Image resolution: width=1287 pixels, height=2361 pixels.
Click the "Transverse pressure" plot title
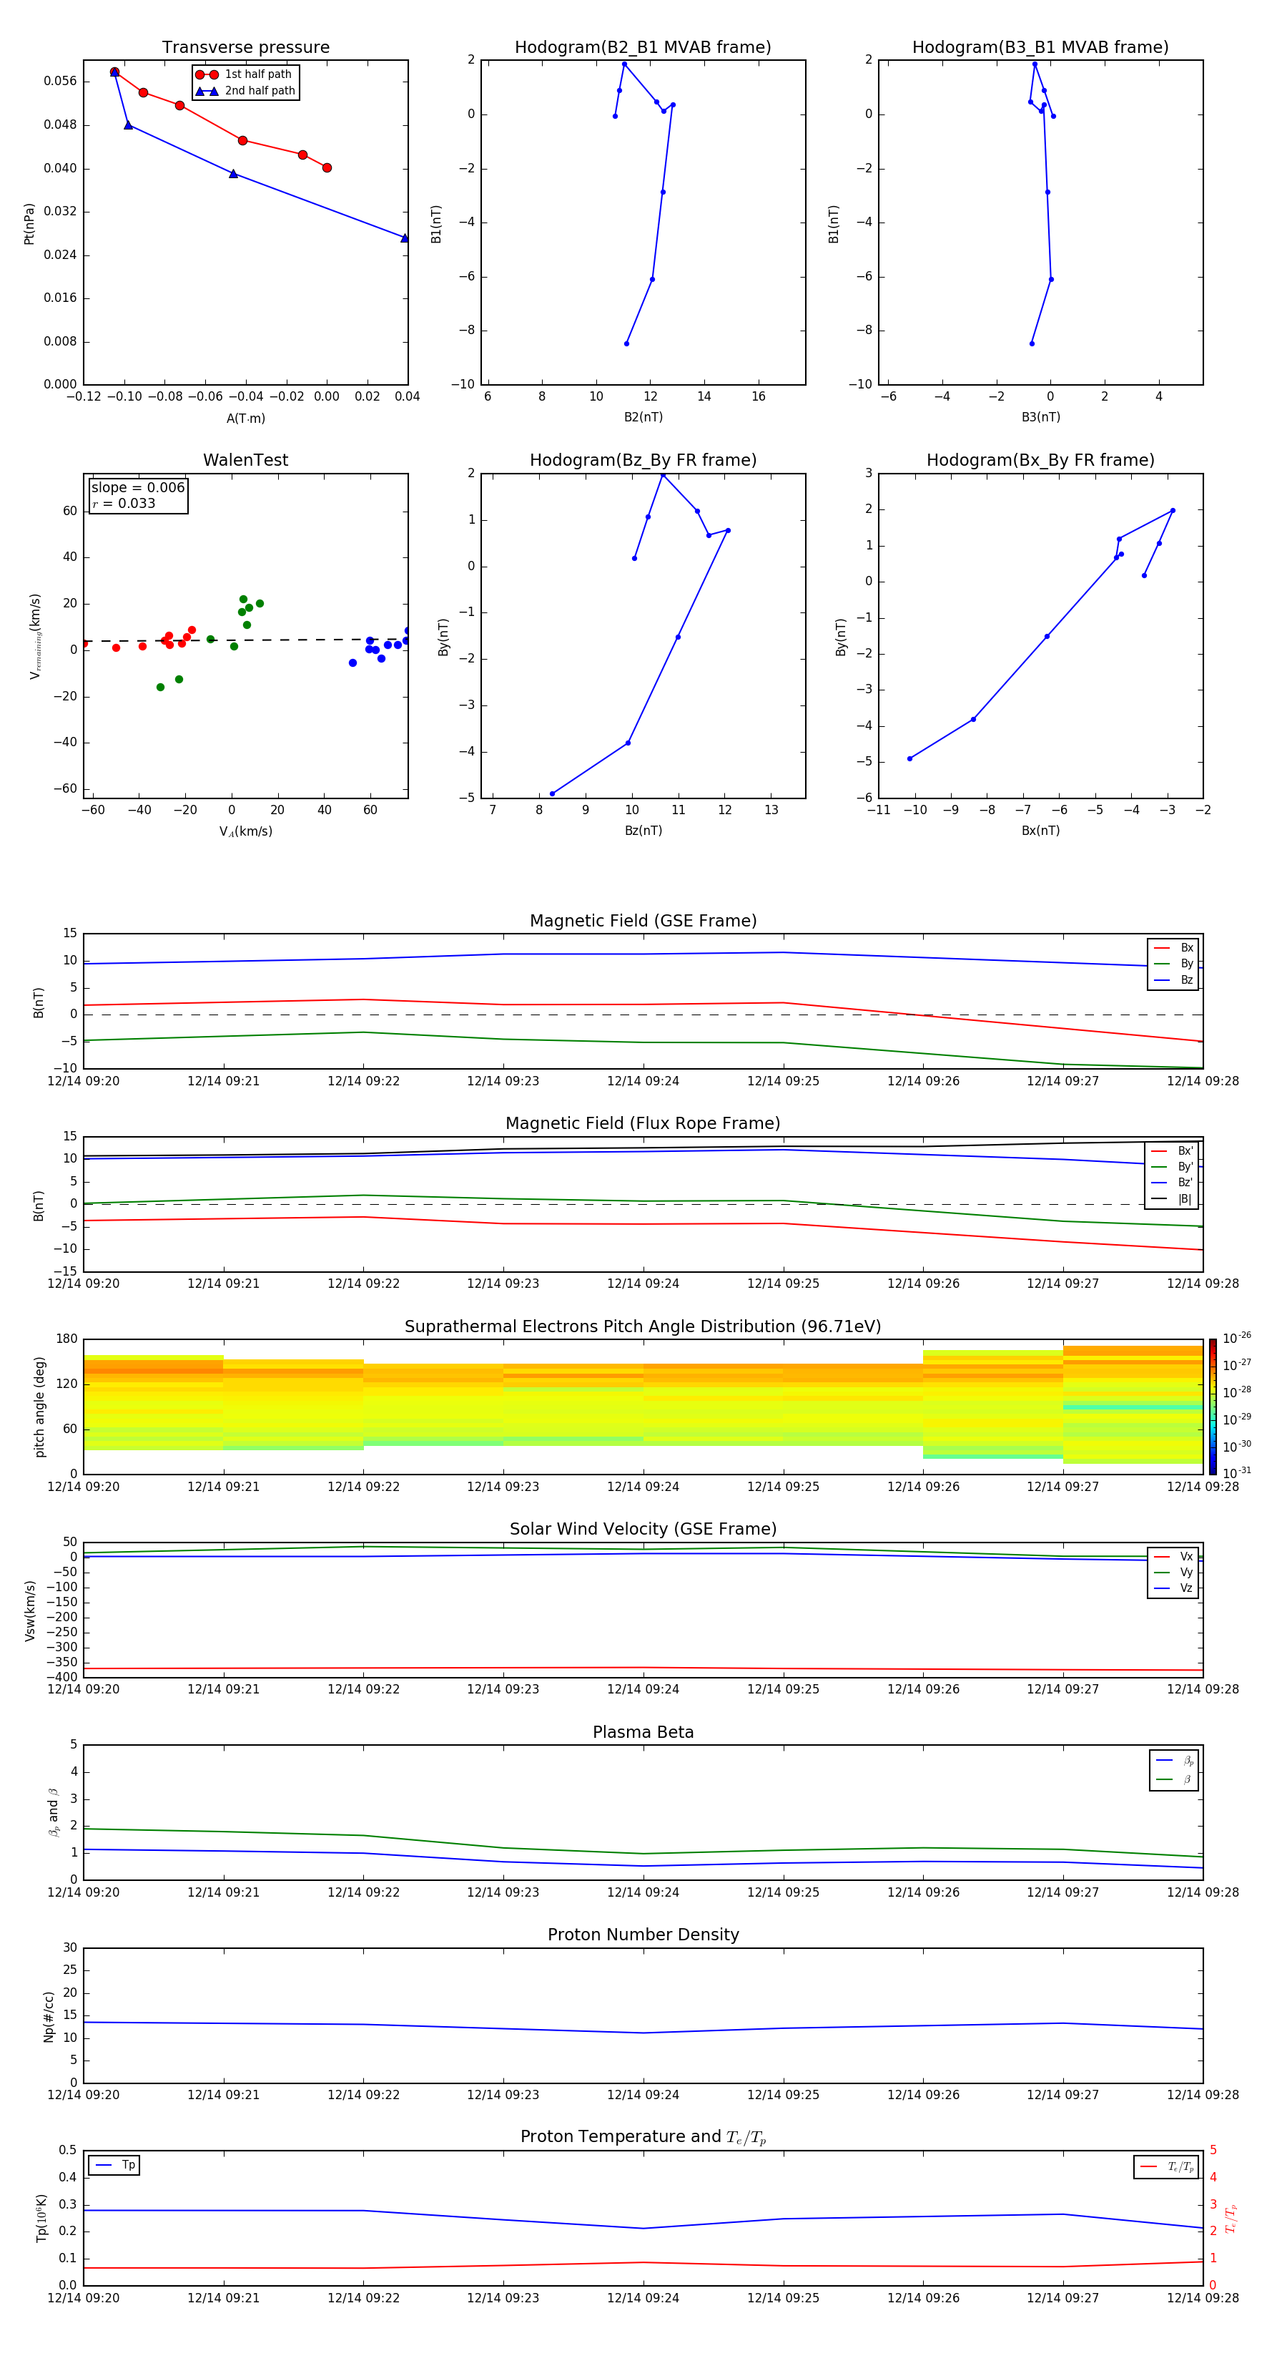pos(245,48)
